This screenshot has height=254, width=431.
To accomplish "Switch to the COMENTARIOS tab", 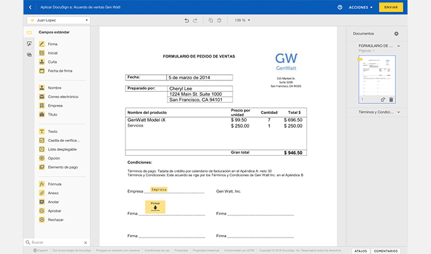I will (385, 251).
